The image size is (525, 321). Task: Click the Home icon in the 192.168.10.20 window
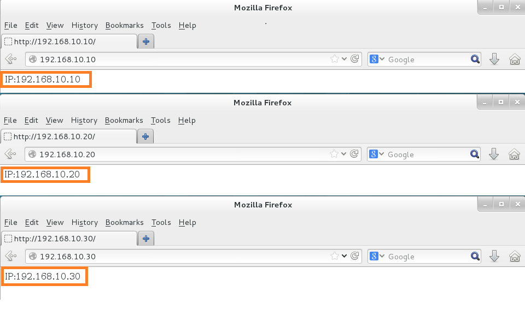click(514, 154)
